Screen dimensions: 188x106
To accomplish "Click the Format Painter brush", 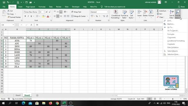I will [9, 17].
